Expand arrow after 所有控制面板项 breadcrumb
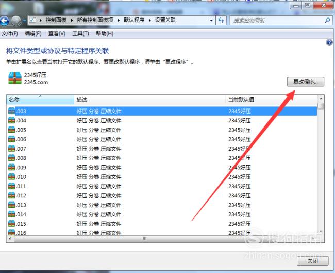The image size is (335, 273). (119, 20)
